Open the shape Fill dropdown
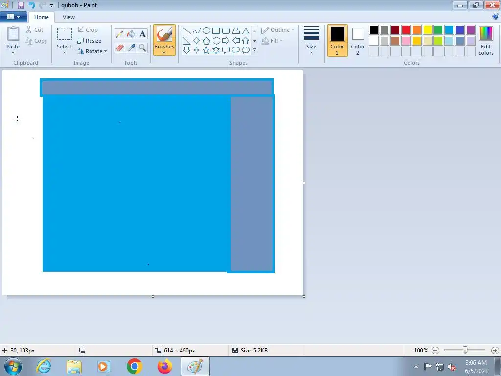This screenshot has width=501, height=376. [x=281, y=41]
